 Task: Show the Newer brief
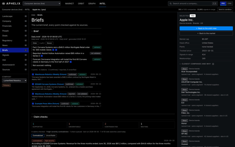[49, 43]
